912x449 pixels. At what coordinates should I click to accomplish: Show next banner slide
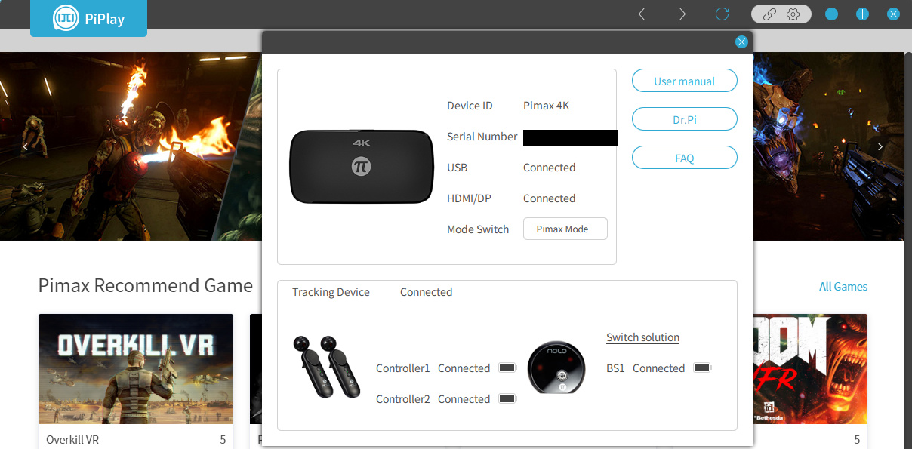point(880,146)
